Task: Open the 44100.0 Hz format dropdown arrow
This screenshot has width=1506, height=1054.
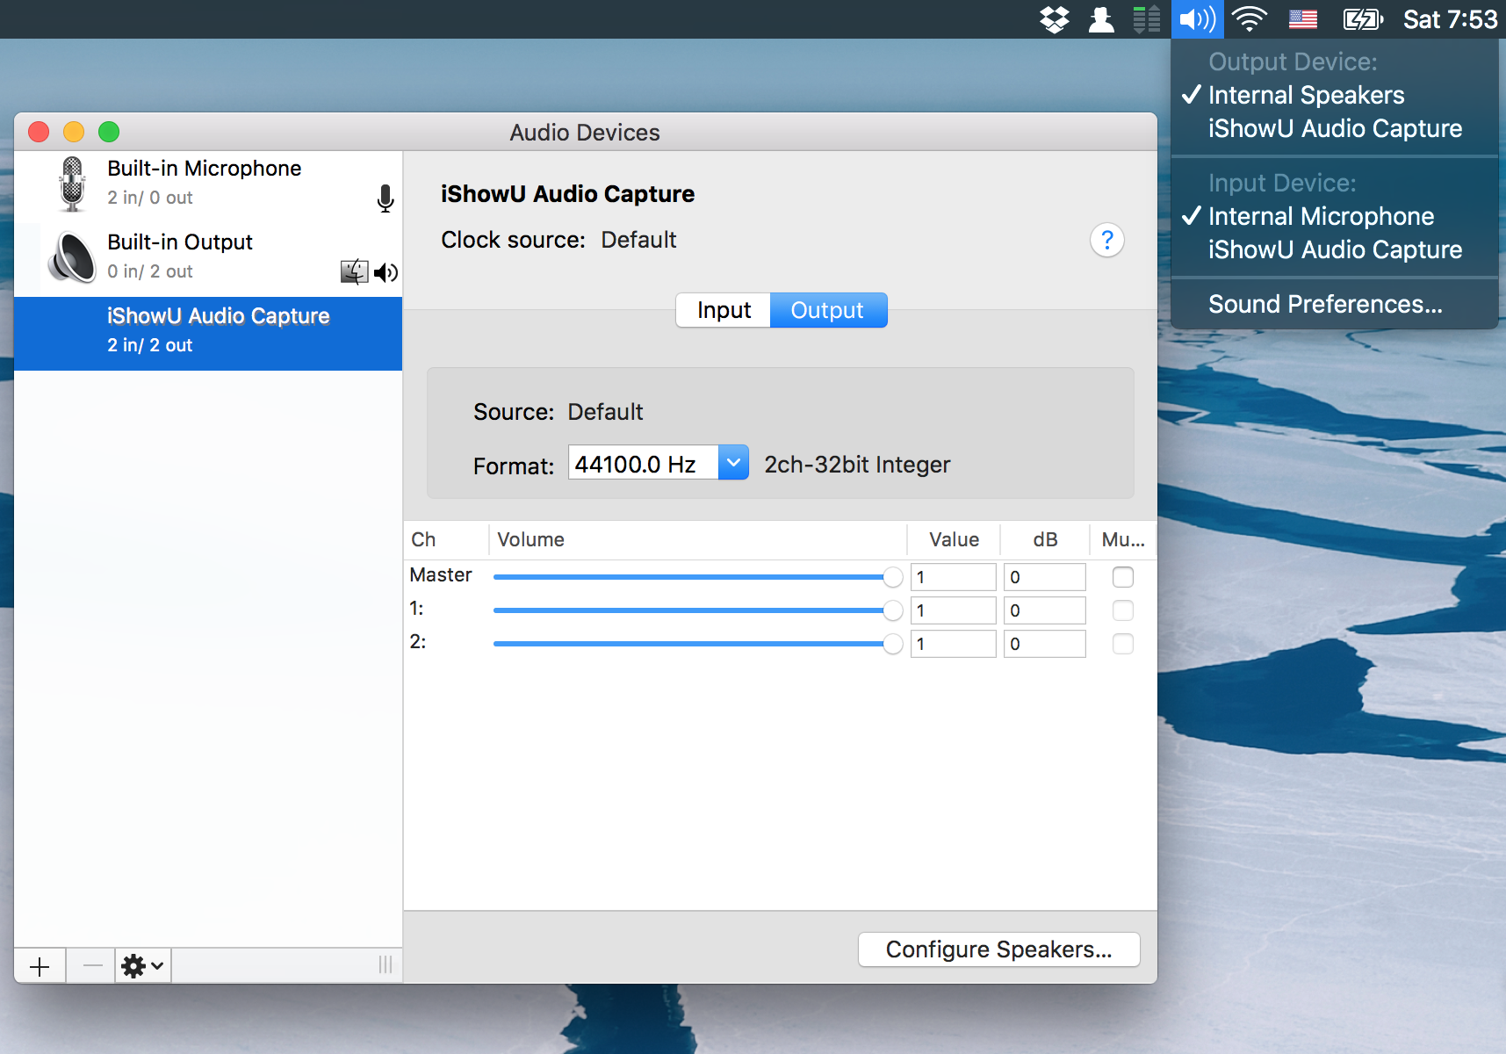Action: tap(733, 462)
